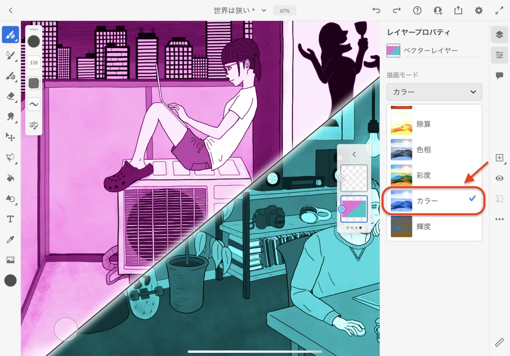Activate the Transform move tool

click(10, 137)
